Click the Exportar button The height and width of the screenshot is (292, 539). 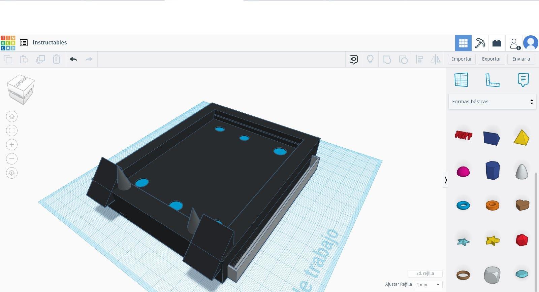492,59
